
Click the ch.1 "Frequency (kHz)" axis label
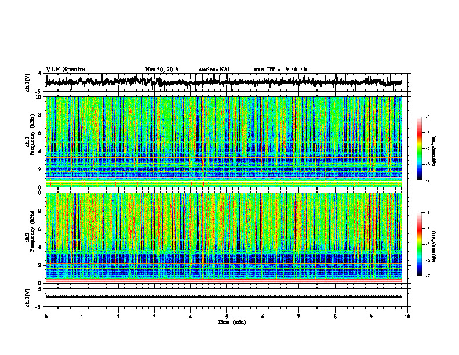click(32, 135)
